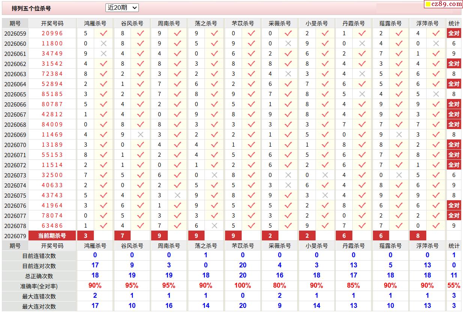Click issue number 2026070
This screenshot has height=312, width=463.
[15, 145]
